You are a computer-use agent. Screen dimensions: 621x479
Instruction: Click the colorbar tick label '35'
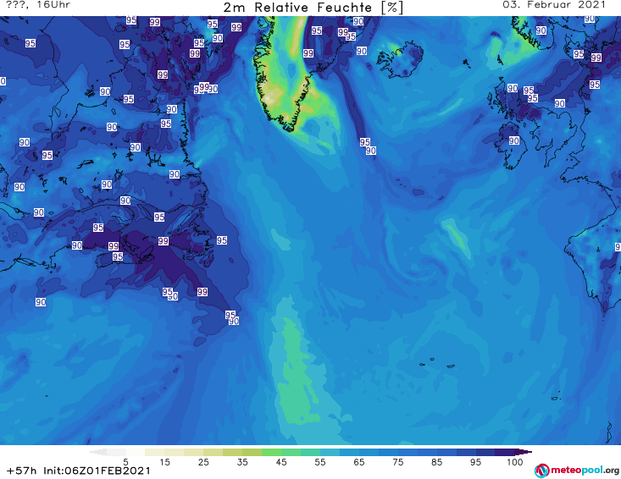tap(242, 462)
